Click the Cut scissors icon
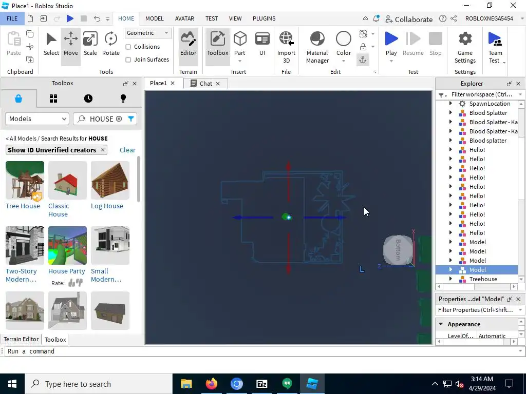The width and height of the screenshot is (526, 394). pyautogui.click(x=30, y=47)
